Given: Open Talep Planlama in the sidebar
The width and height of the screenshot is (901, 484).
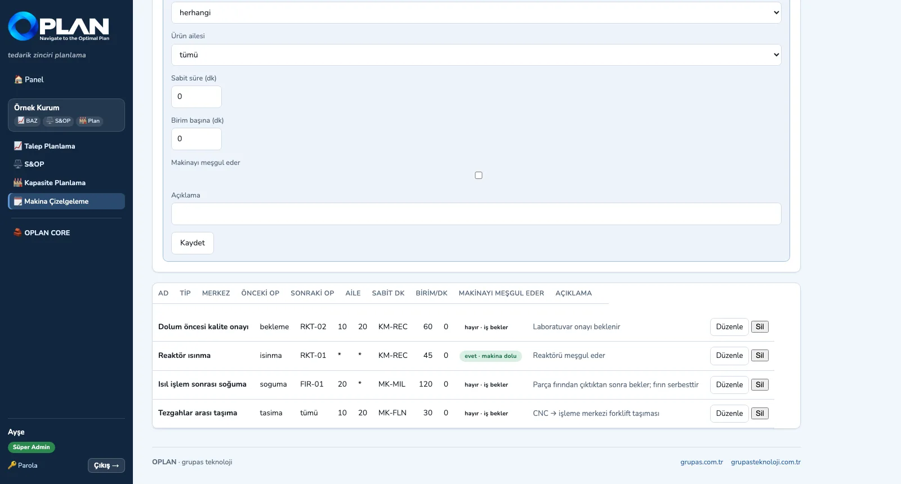Looking at the screenshot, I should (x=66, y=146).
